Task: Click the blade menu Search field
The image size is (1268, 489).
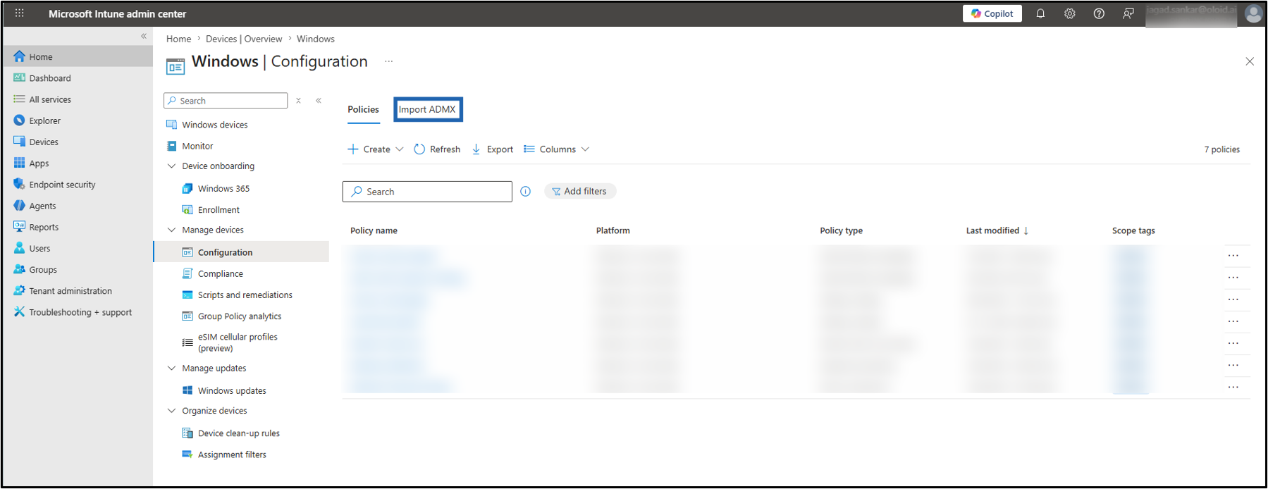Action: 226,101
